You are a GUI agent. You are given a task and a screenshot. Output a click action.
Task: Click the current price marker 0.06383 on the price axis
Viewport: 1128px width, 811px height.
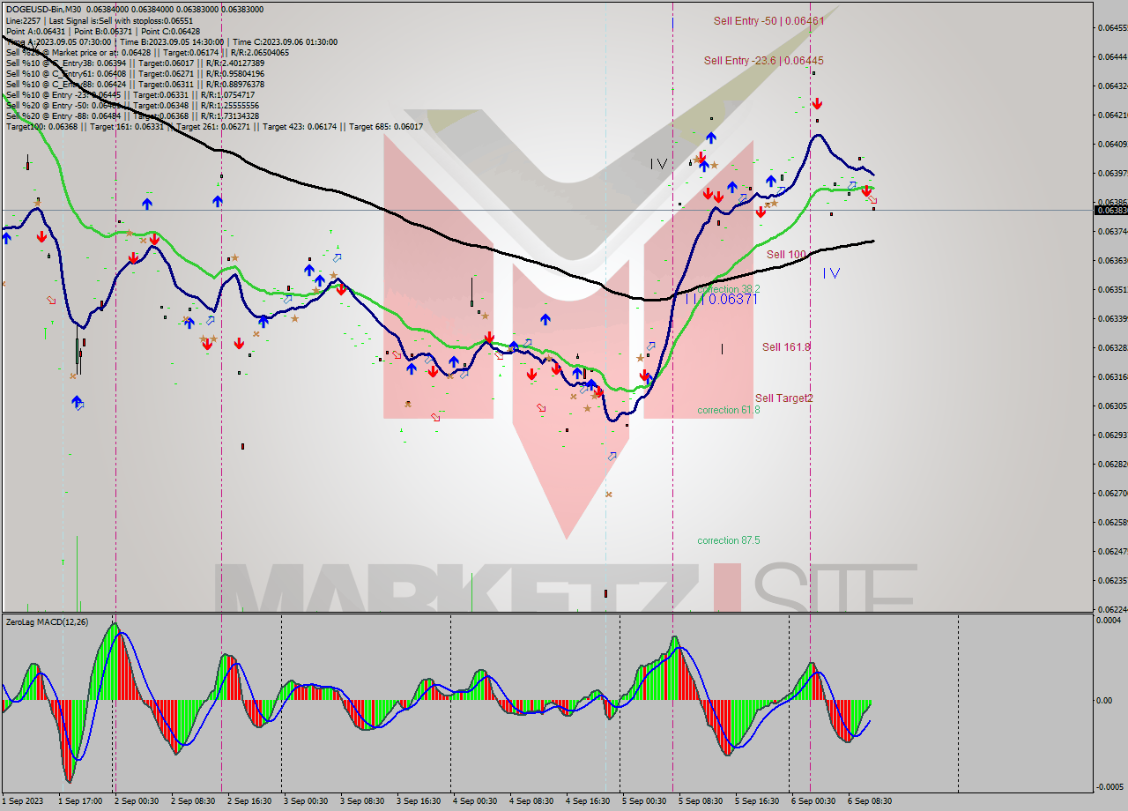(x=1110, y=210)
